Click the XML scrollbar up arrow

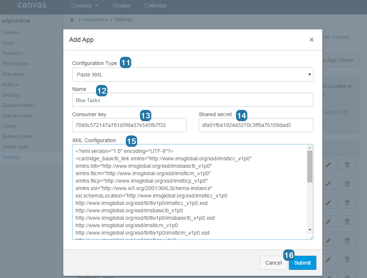[310, 147]
